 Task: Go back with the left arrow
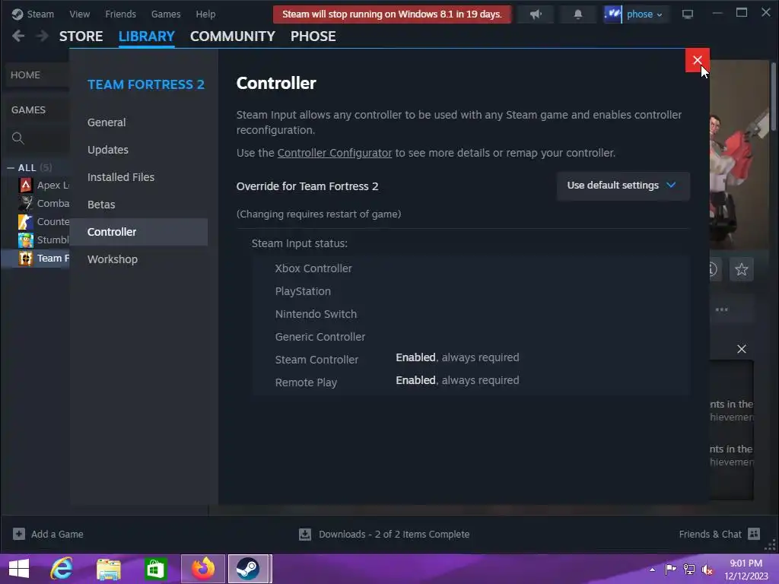[x=18, y=36]
